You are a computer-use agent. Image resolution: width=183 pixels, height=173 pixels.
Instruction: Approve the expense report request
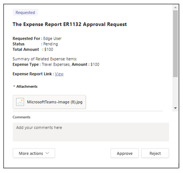(125, 153)
